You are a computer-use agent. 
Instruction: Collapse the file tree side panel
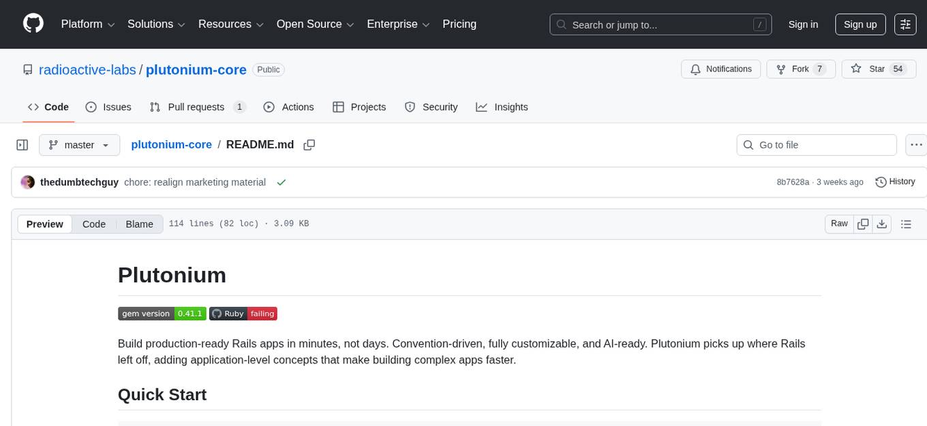pyautogui.click(x=22, y=145)
